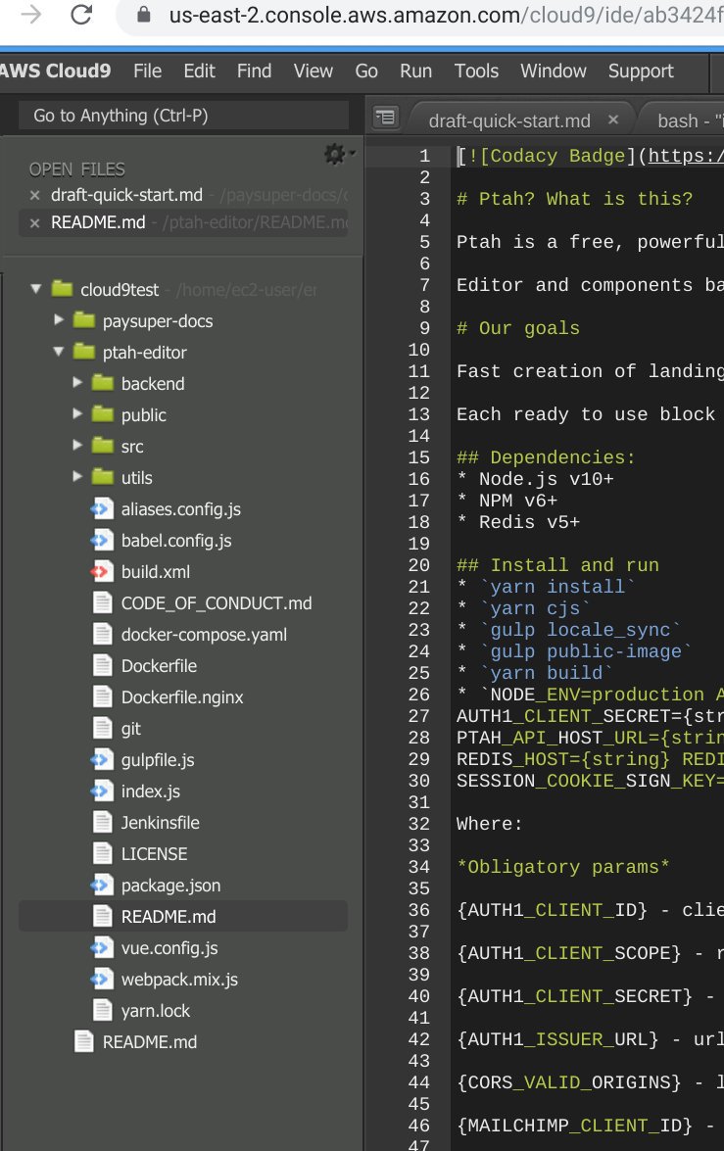This screenshot has height=1151, width=724.
Task: Open the tab list pane icon
Action: pos(385,117)
